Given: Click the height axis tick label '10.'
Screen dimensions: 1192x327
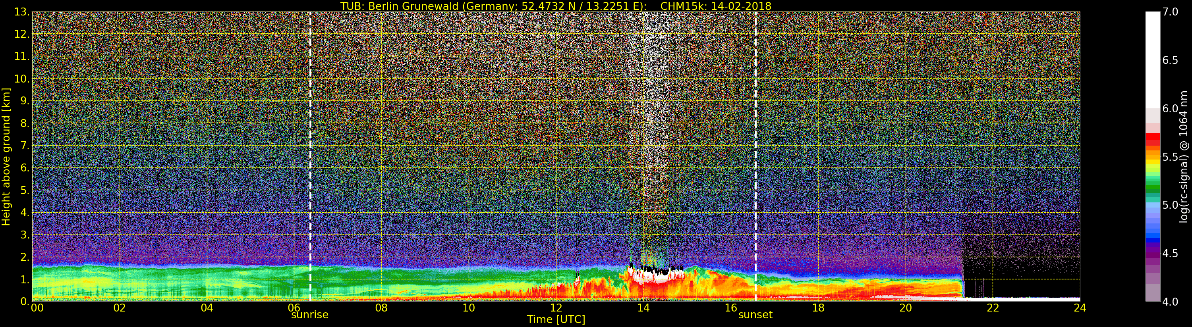Looking at the screenshot, I should click(x=21, y=79).
